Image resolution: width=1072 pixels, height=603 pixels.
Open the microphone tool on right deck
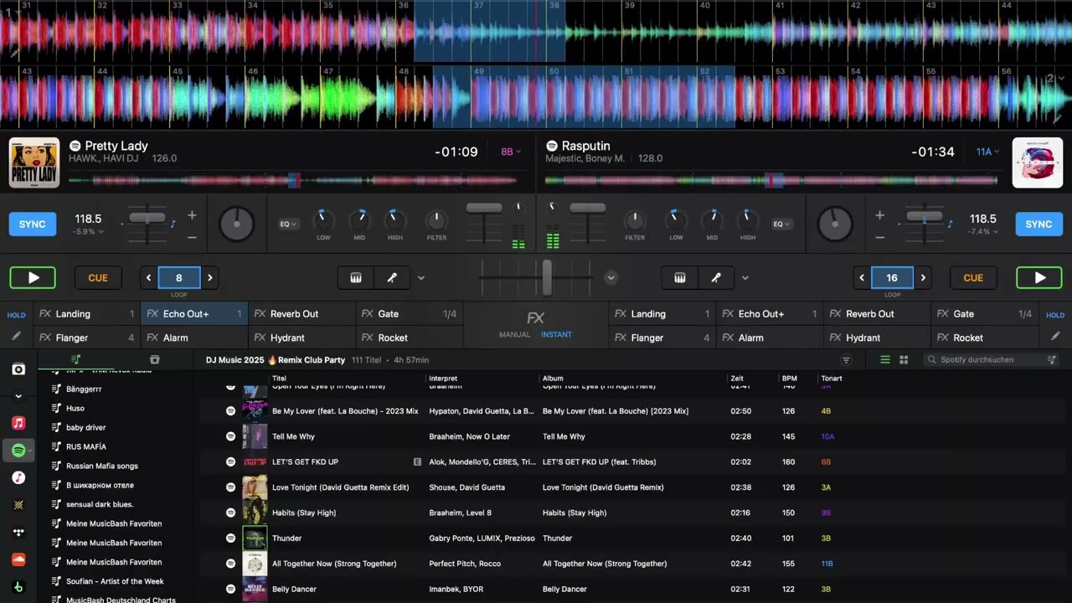pyautogui.click(x=715, y=278)
